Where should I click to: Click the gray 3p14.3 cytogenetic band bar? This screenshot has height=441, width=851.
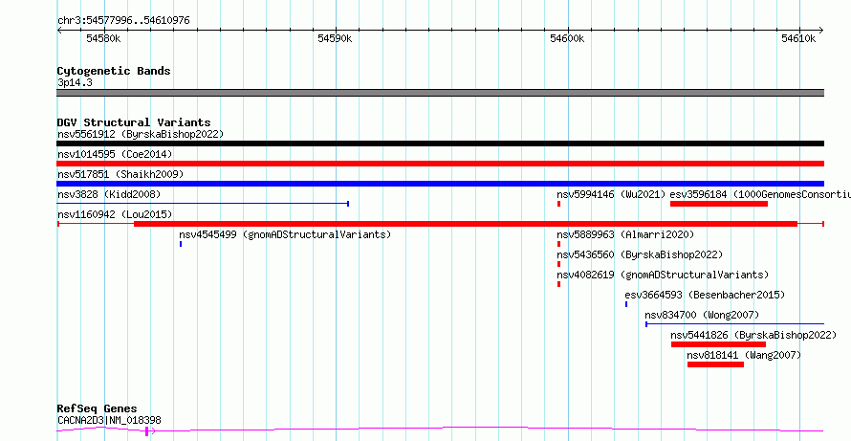click(440, 93)
